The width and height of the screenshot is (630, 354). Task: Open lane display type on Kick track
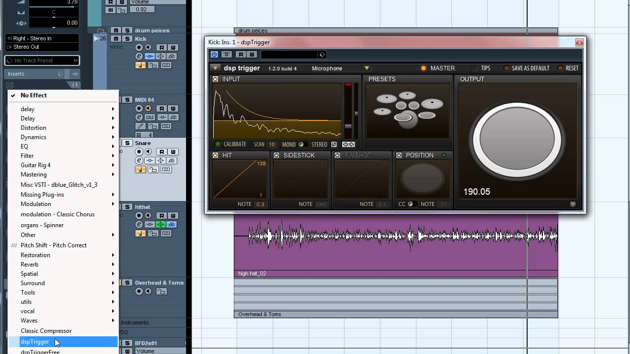click(166, 65)
